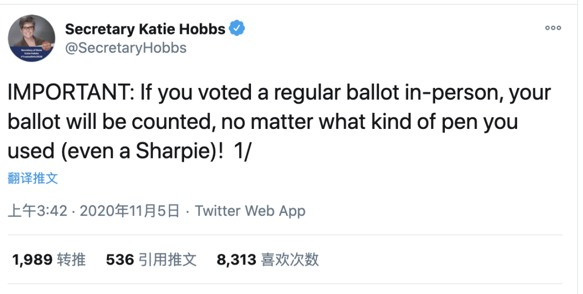Open Katie Hobbs profile avatar photo
The image size is (583, 294).
(32, 38)
